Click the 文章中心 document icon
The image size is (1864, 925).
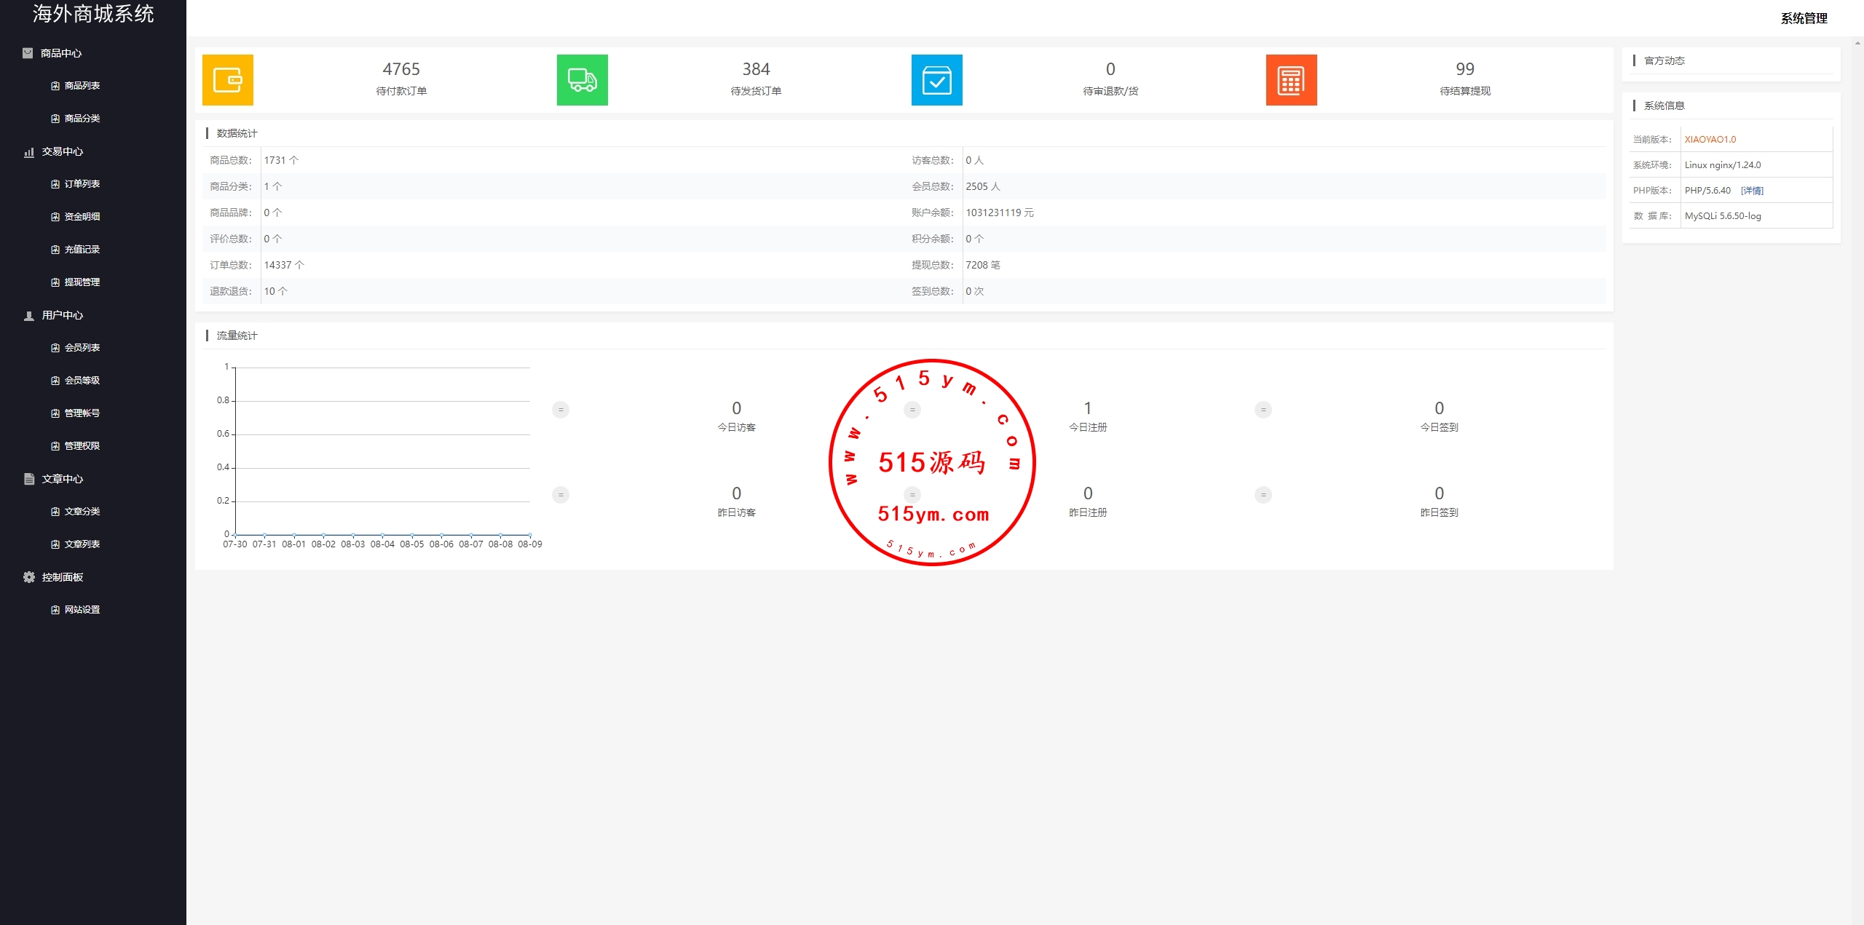28,479
